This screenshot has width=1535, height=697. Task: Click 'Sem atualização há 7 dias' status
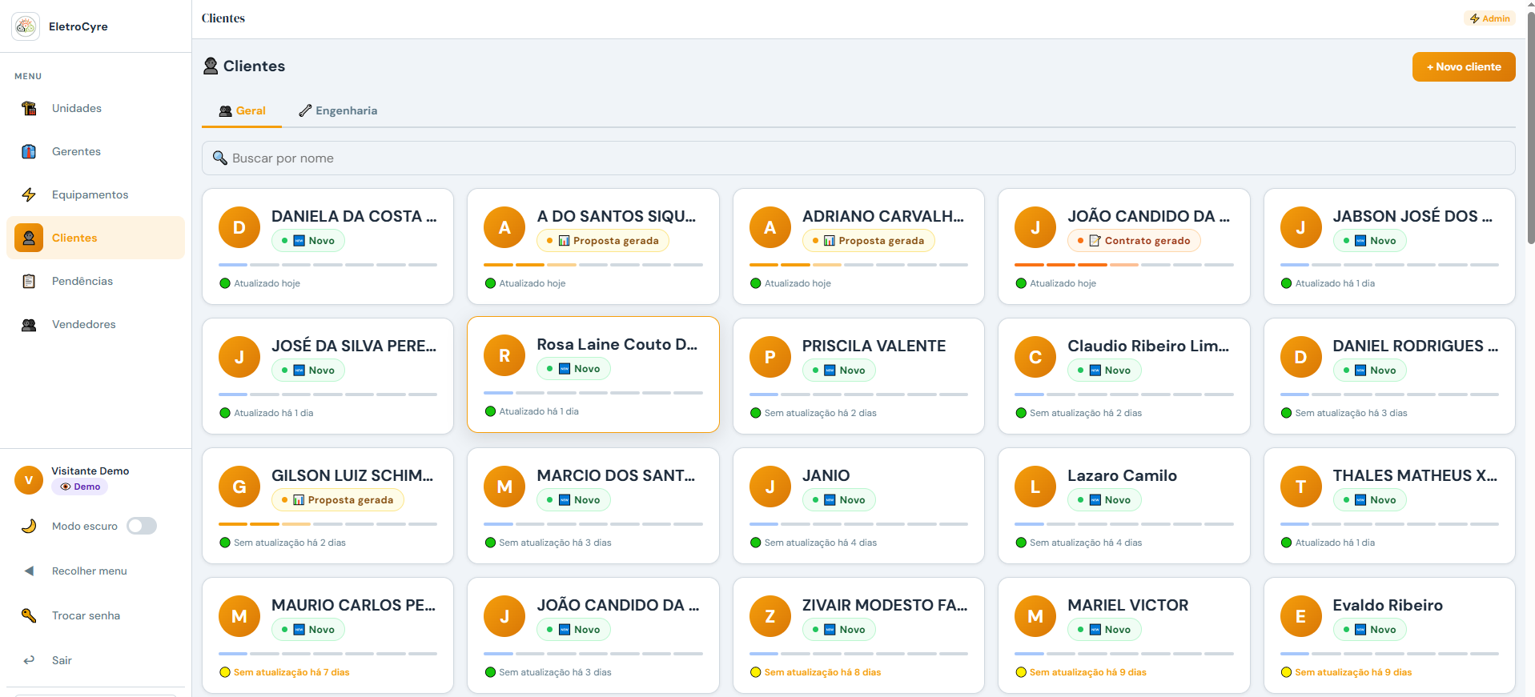(x=291, y=672)
